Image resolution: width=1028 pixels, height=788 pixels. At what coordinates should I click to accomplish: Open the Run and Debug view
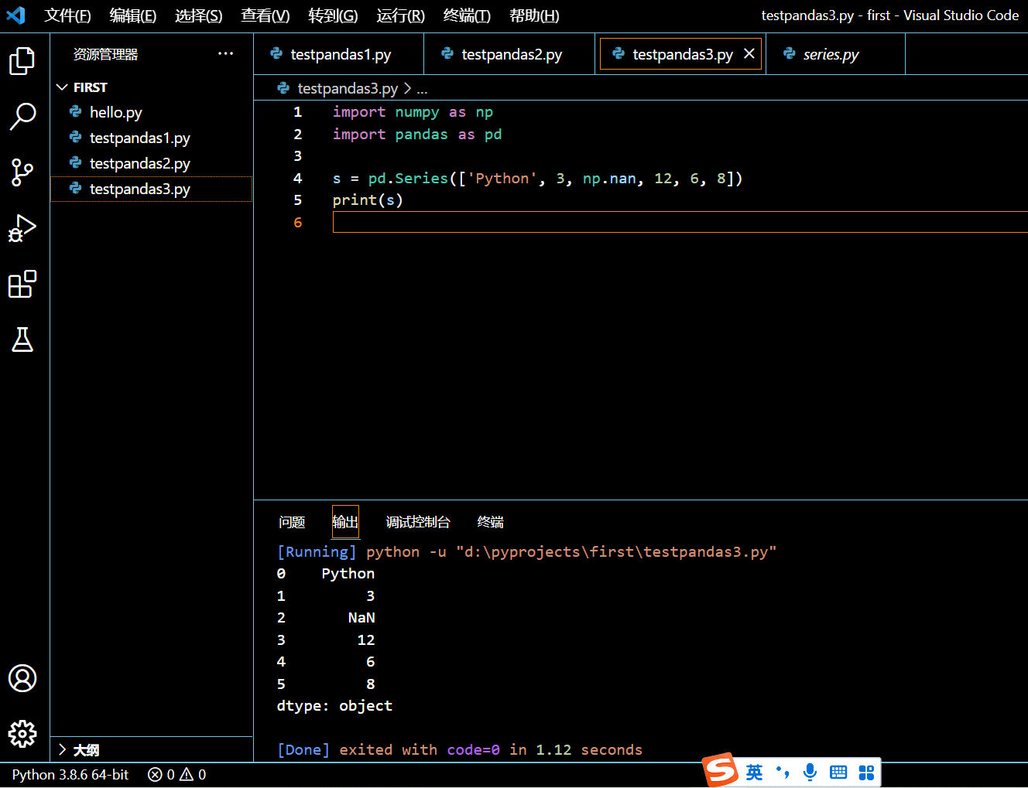click(22, 228)
